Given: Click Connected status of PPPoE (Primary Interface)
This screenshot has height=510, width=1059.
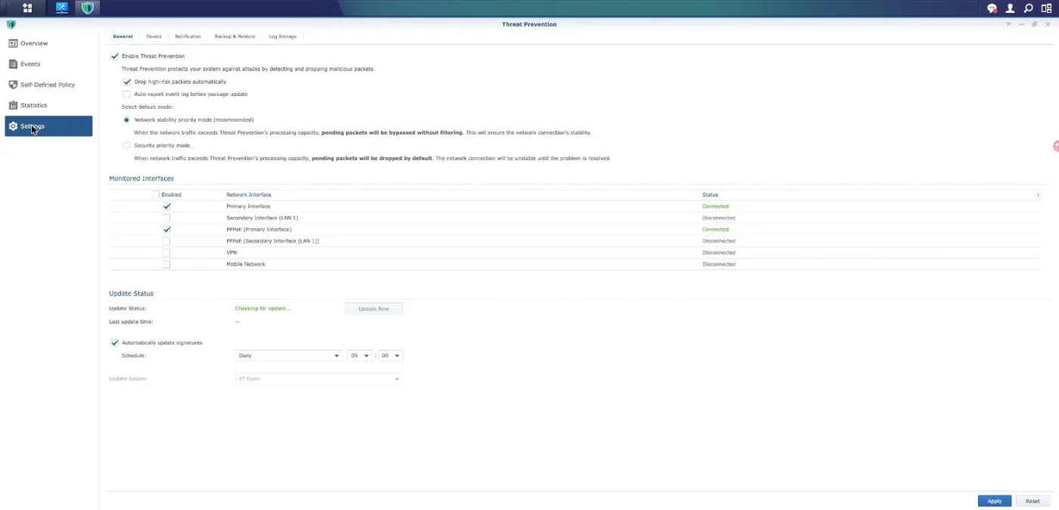Looking at the screenshot, I should (x=716, y=229).
